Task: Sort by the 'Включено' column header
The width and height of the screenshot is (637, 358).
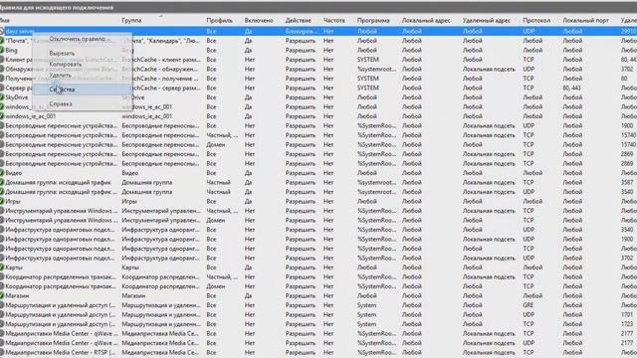Action: (x=259, y=20)
